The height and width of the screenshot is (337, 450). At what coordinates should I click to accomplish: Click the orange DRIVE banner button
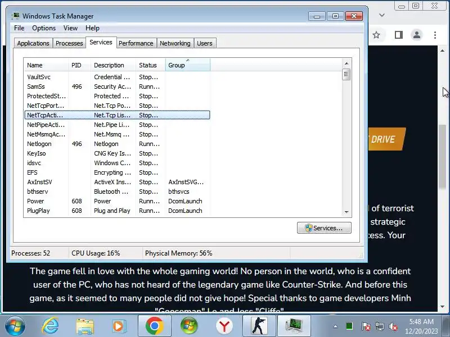pyautogui.click(x=387, y=139)
